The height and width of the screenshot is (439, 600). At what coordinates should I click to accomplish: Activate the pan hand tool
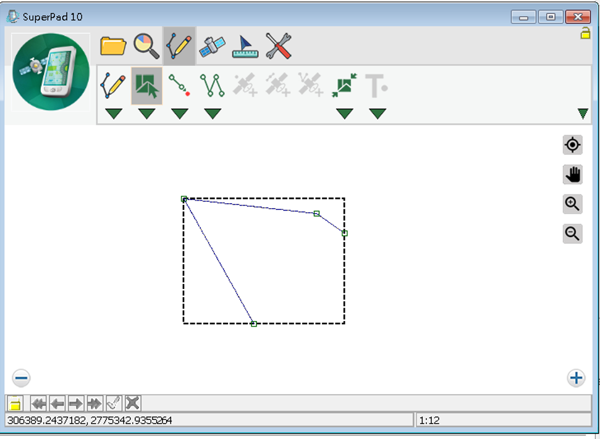(572, 174)
